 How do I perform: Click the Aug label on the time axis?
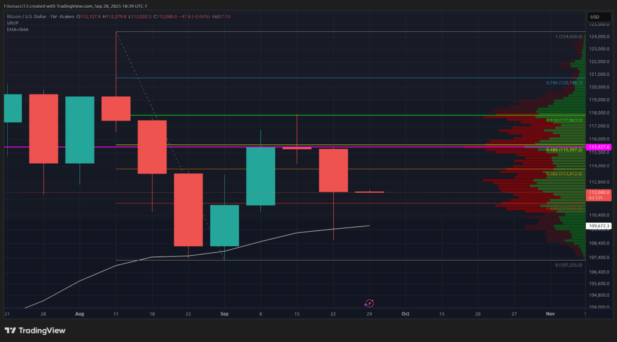point(80,314)
